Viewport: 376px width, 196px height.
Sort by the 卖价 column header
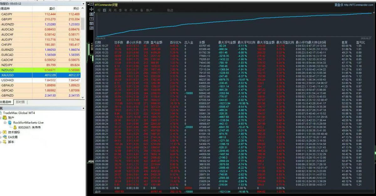click(52, 8)
